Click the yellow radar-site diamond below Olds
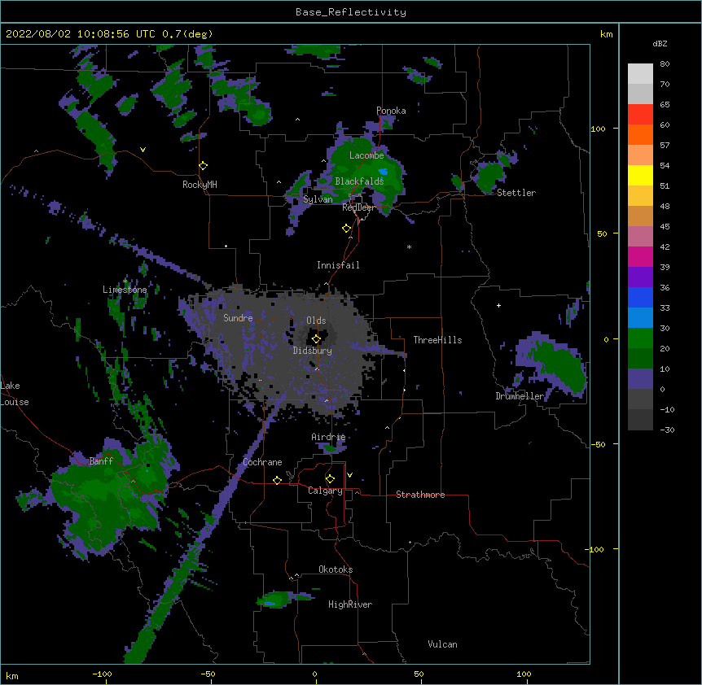 click(316, 339)
